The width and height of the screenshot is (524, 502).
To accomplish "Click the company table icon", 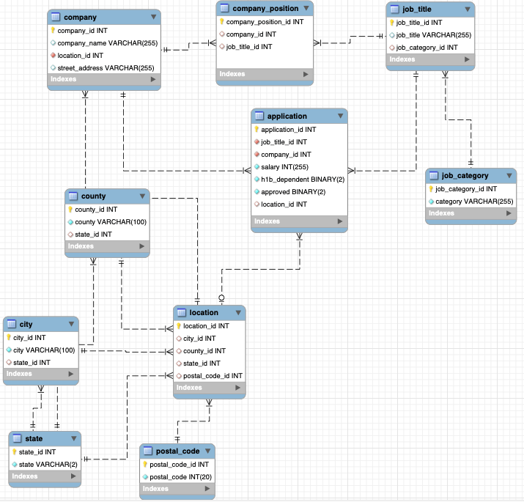I will pos(56,17).
